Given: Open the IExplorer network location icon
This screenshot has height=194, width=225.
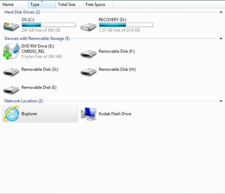Looking at the screenshot, I should coord(11,114).
